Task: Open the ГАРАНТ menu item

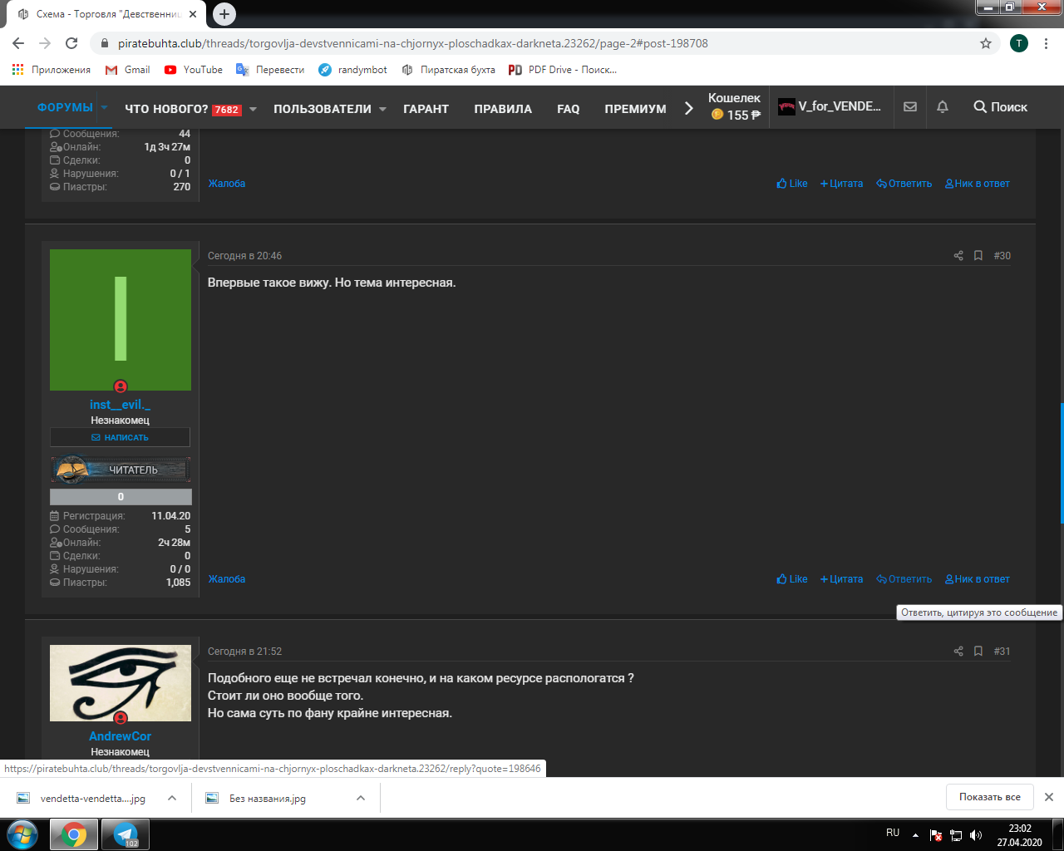Action: pos(426,109)
